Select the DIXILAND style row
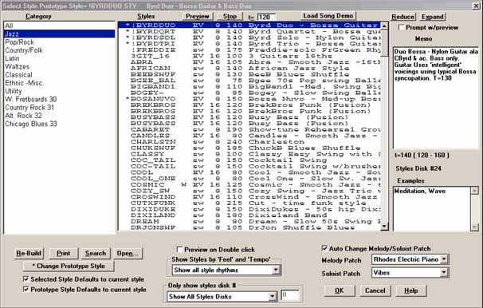Image resolution: width=483 pixels, height=308 pixels. [249, 215]
